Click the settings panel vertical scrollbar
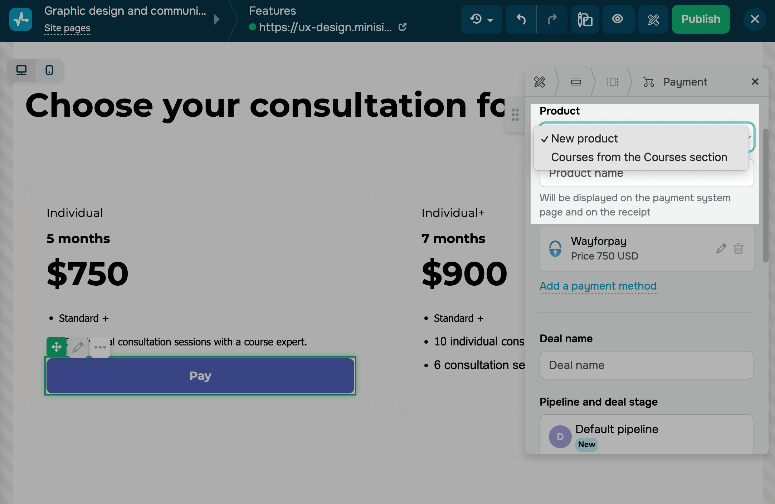This screenshot has width=775, height=504. 765,195
